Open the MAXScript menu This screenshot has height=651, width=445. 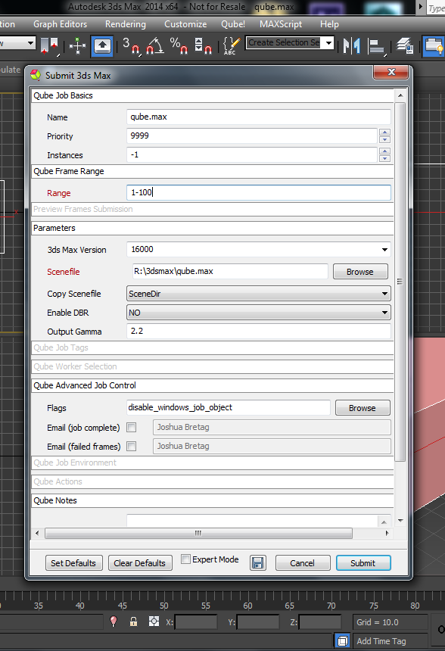click(x=281, y=24)
